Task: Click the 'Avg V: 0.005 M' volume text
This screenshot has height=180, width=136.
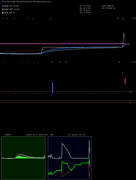Action: click(108, 6)
